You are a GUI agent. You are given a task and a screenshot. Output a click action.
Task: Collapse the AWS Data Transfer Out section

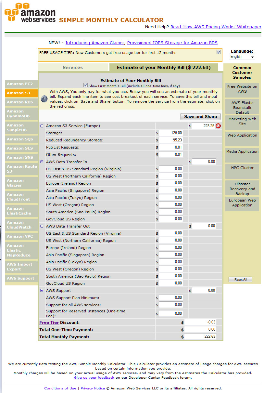[x=42, y=226]
